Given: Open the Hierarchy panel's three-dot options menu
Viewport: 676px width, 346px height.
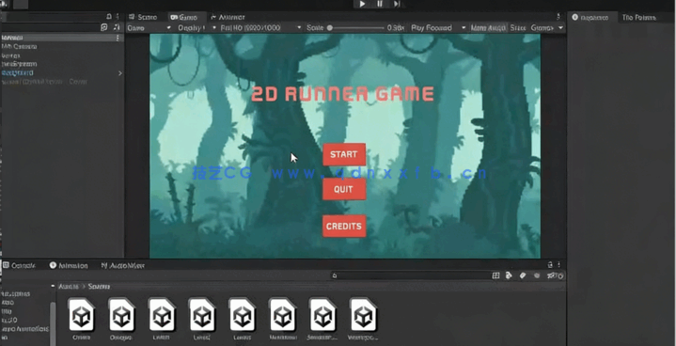Looking at the screenshot, I should pyautogui.click(x=118, y=16).
